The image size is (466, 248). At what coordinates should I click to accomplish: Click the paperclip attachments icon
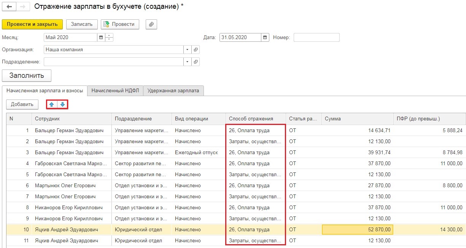tap(151, 24)
